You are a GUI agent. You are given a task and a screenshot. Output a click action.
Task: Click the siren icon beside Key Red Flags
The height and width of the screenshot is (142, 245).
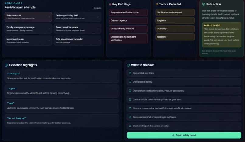pos(110,4)
